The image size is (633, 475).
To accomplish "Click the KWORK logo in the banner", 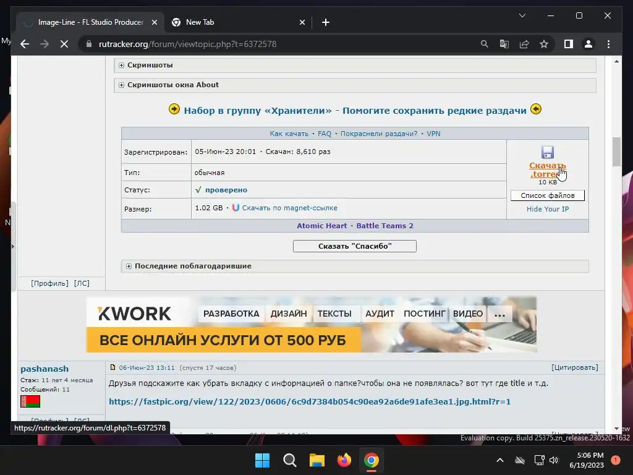I will pos(134,314).
